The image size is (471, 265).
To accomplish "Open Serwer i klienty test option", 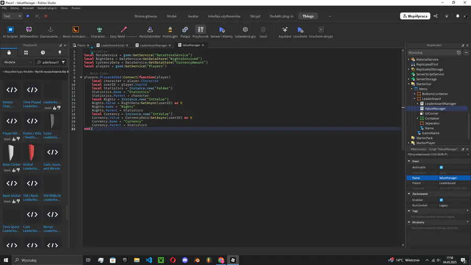I will point(221,32).
